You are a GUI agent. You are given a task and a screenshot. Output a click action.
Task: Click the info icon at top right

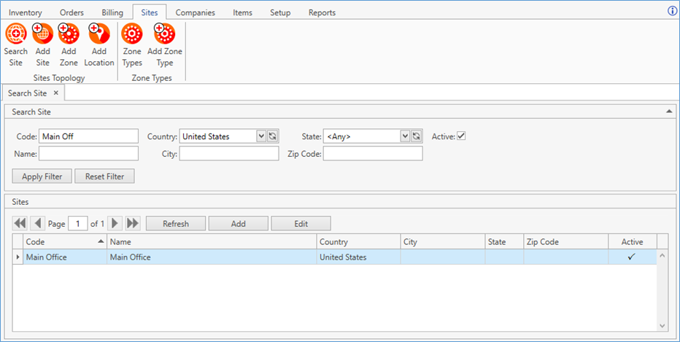pyautogui.click(x=673, y=12)
